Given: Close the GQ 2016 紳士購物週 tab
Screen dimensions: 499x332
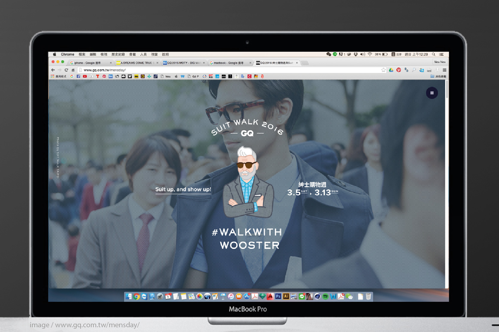Looking at the screenshot, I should [x=297, y=63].
